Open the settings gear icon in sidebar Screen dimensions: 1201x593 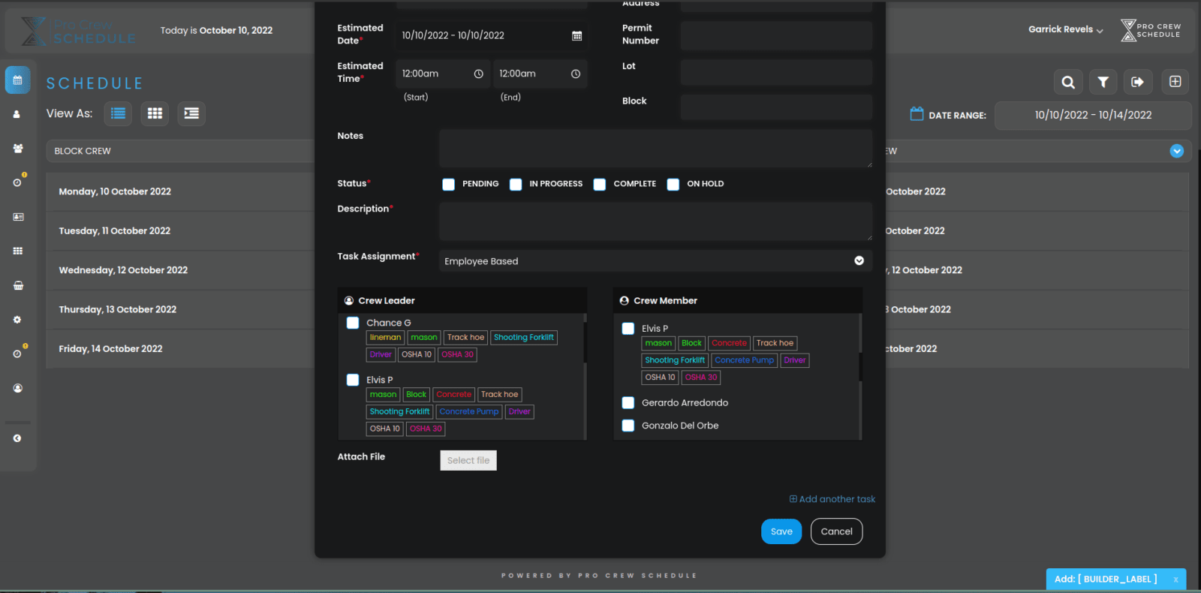tap(17, 320)
